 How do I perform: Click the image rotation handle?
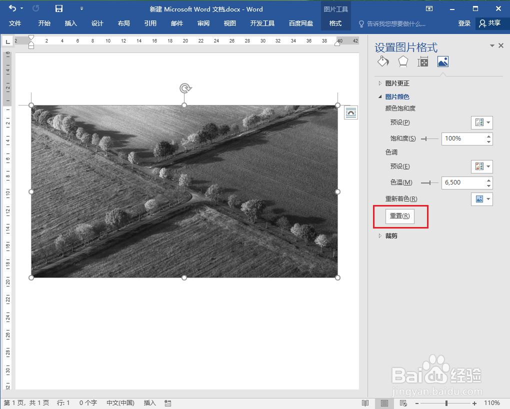[185, 88]
